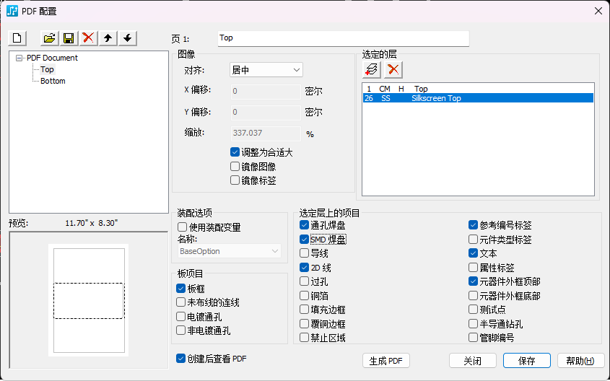610x381 pixels.
Task: Click the page name field containing Top
Action: (343, 38)
